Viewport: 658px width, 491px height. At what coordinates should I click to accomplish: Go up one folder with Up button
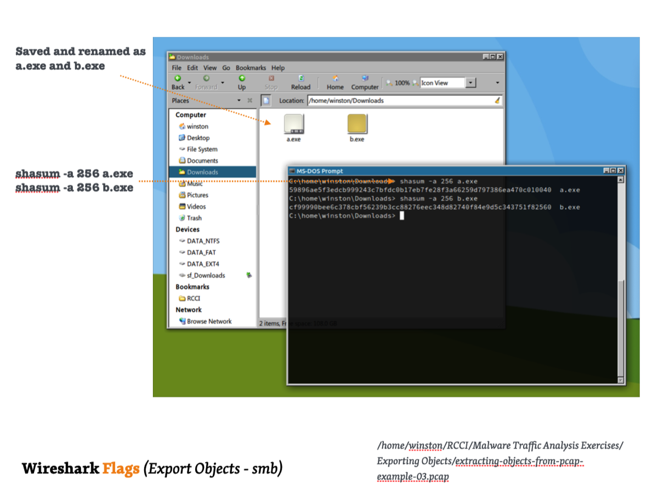tap(242, 82)
